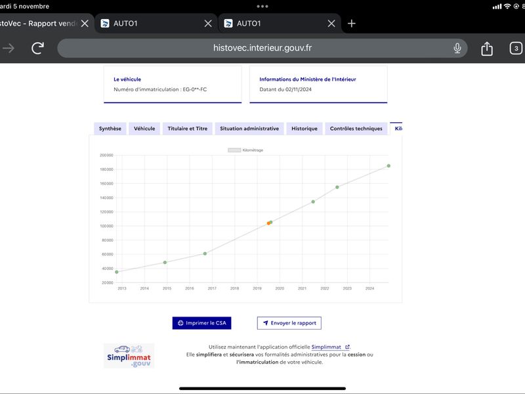The height and width of the screenshot is (394, 525).
Task: Click the 2012 starting data point near 35000
Action: click(x=117, y=272)
